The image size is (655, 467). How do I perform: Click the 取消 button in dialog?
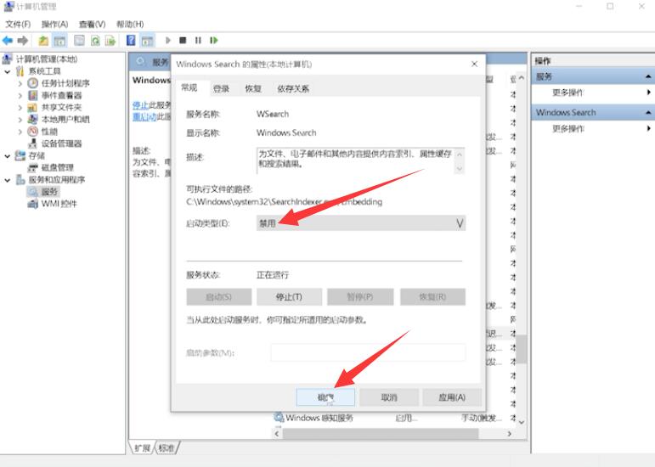coord(389,397)
